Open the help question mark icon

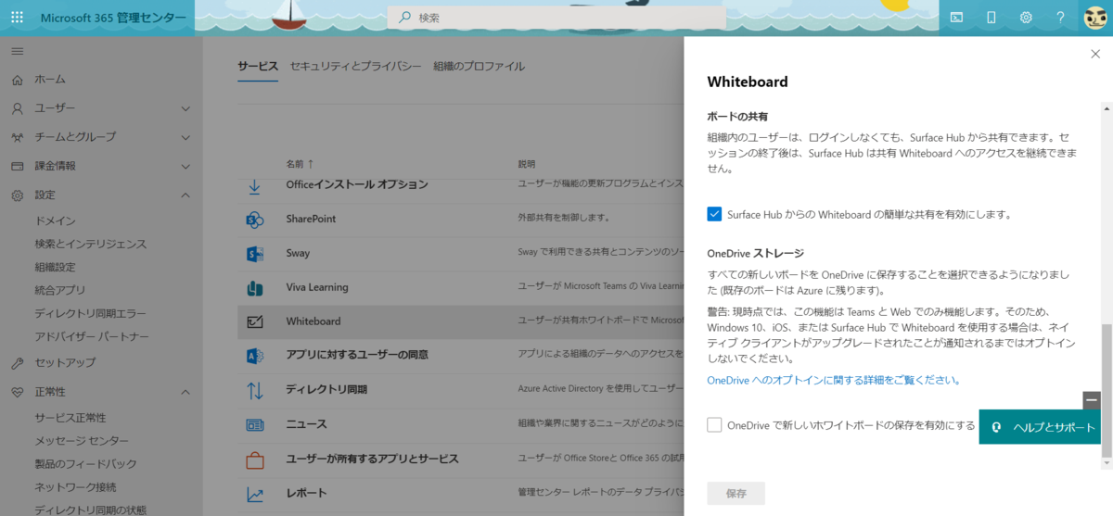(1060, 18)
